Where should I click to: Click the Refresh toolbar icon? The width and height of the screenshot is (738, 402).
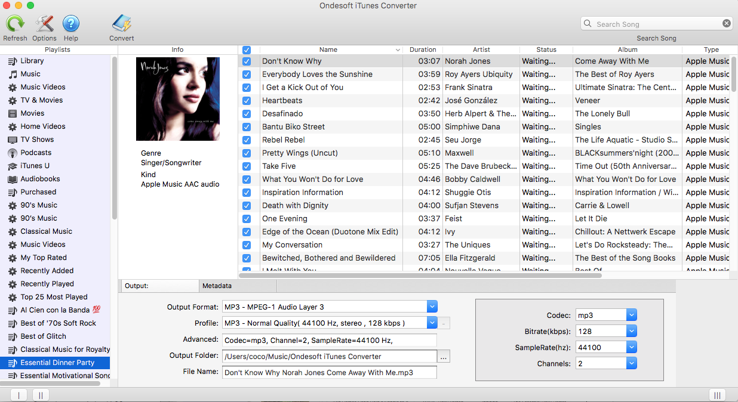15,24
